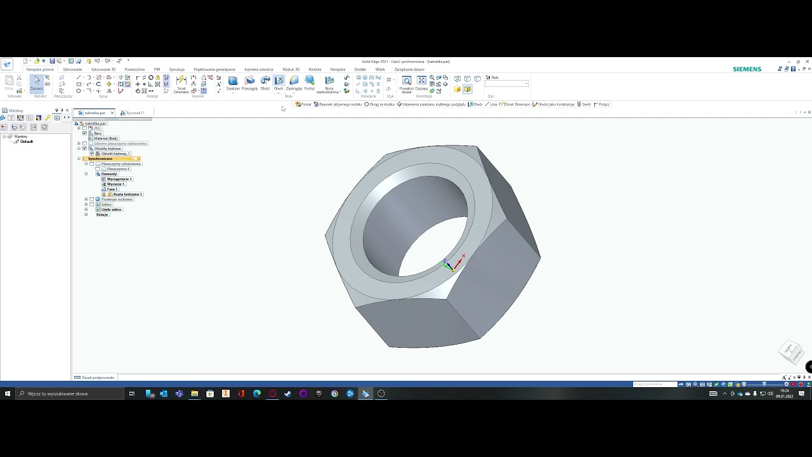Click Material (Brak) tree entry
The width and height of the screenshot is (812, 457).
coord(107,138)
